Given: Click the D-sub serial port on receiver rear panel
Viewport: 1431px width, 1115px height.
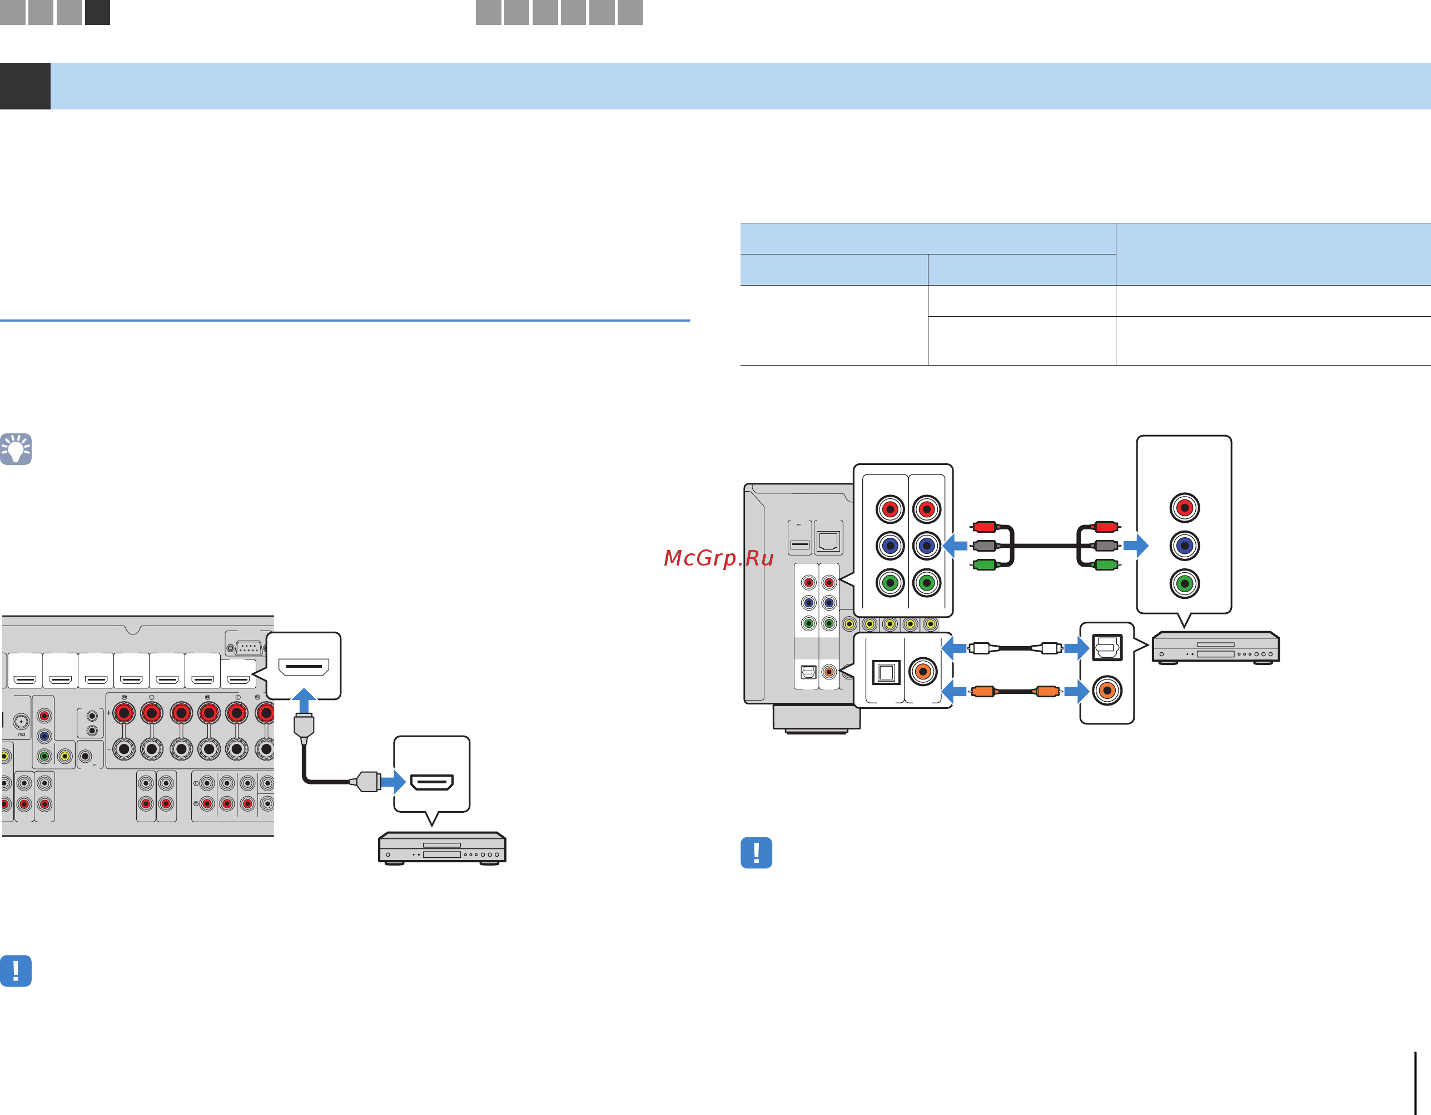Looking at the screenshot, I should 249,648.
